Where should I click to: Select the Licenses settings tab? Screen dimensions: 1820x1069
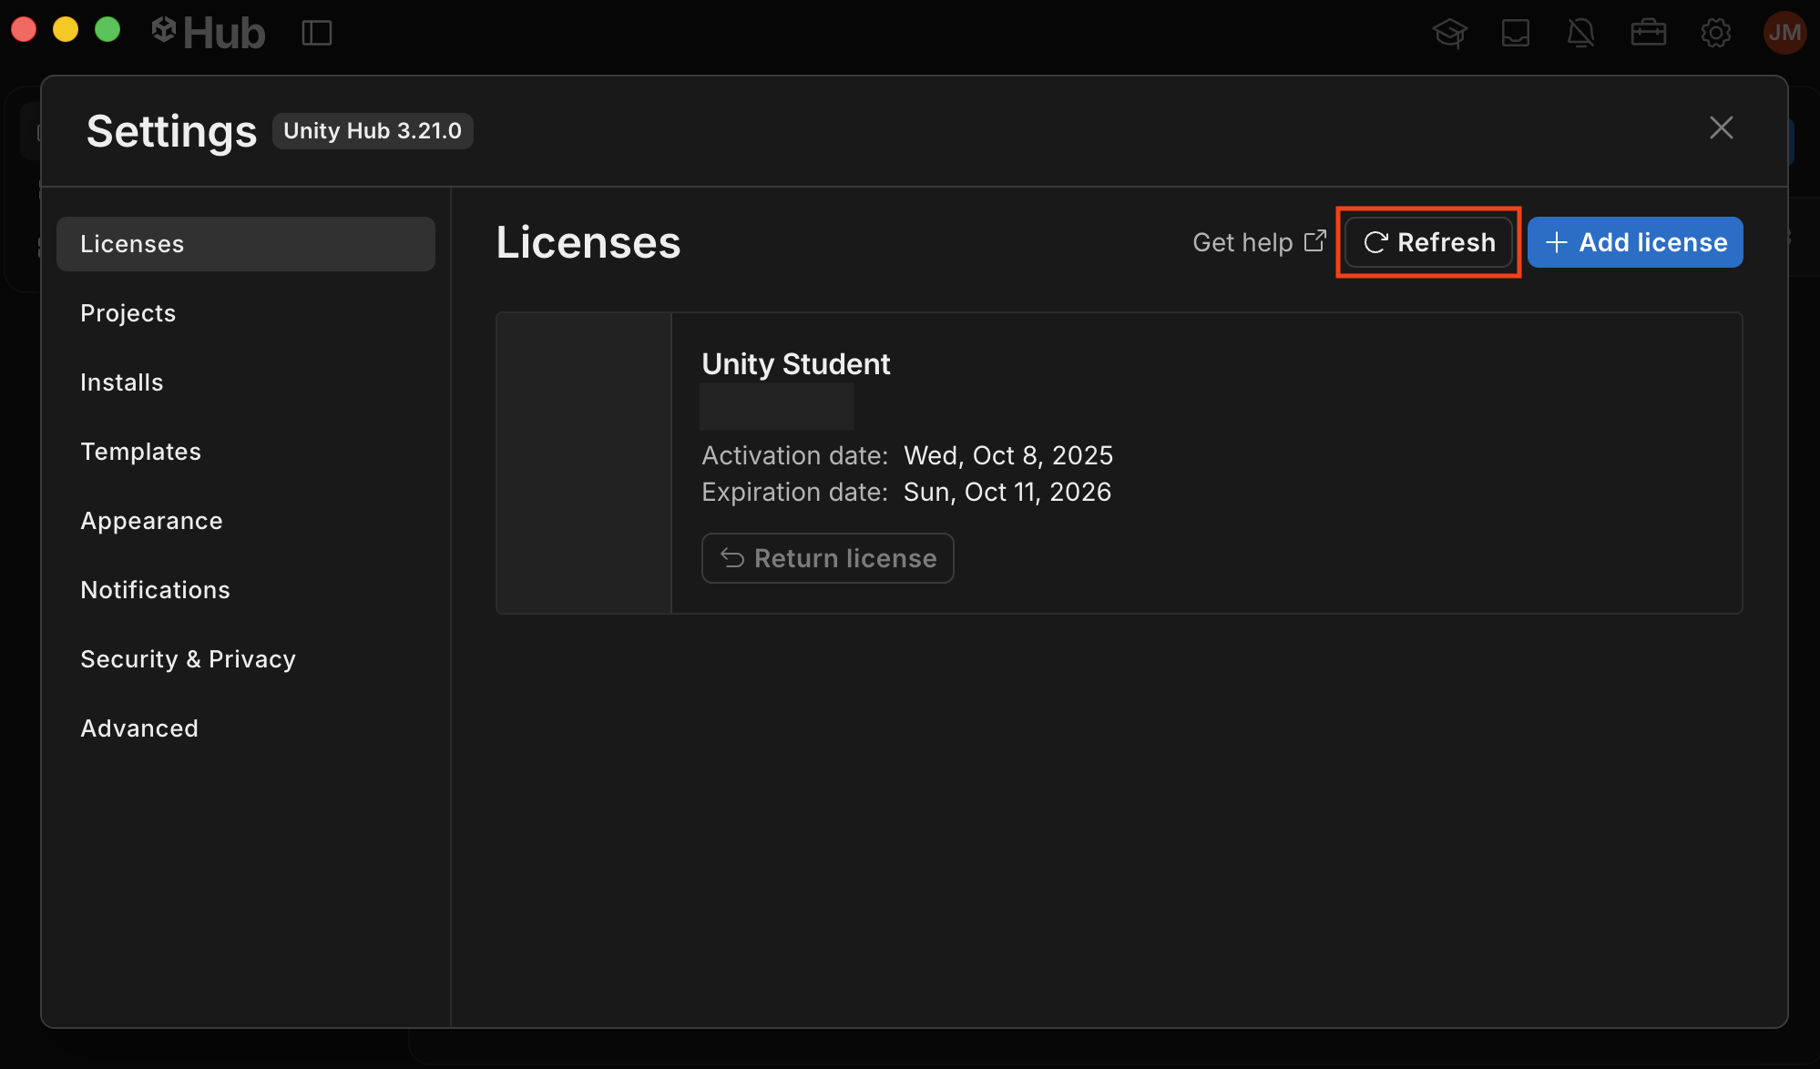pyautogui.click(x=246, y=244)
